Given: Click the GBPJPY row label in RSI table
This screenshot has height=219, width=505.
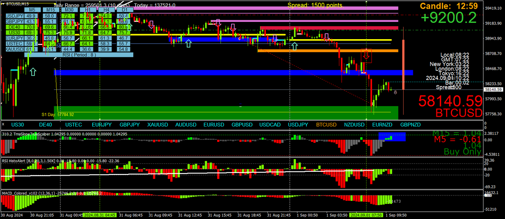Looking at the screenshot, I should [14, 21].
